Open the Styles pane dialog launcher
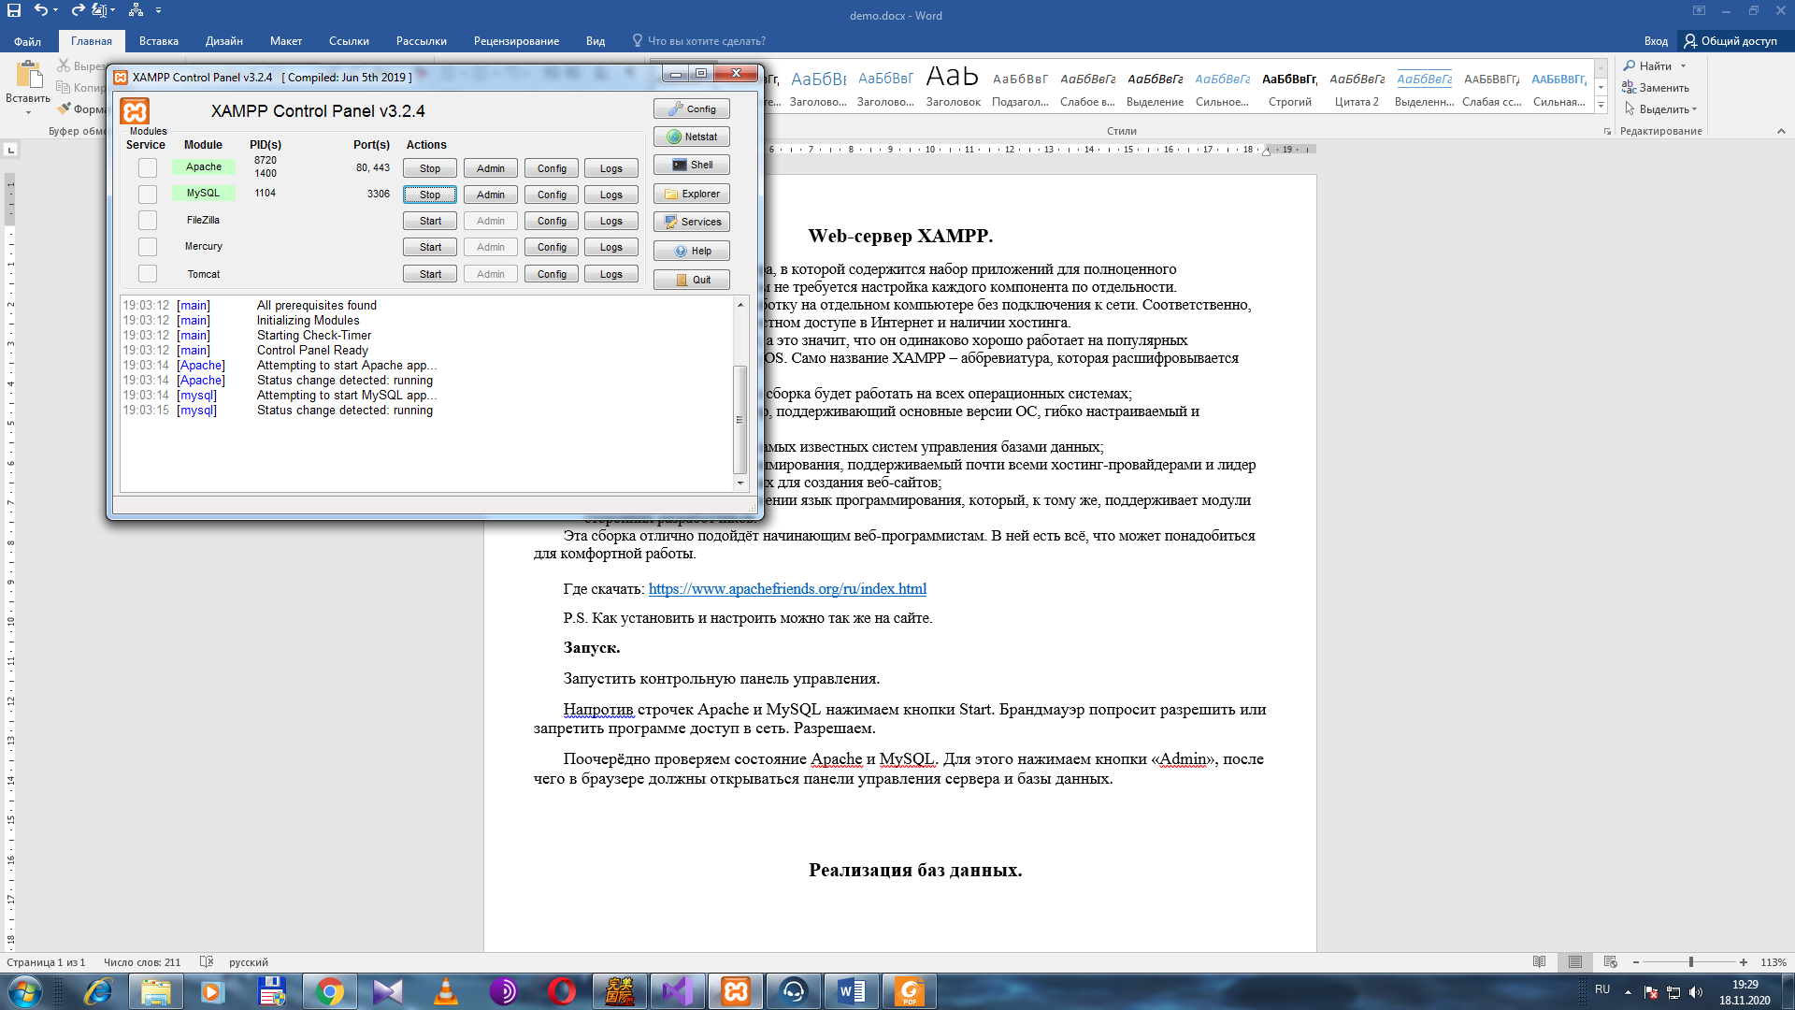 coord(1607,132)
